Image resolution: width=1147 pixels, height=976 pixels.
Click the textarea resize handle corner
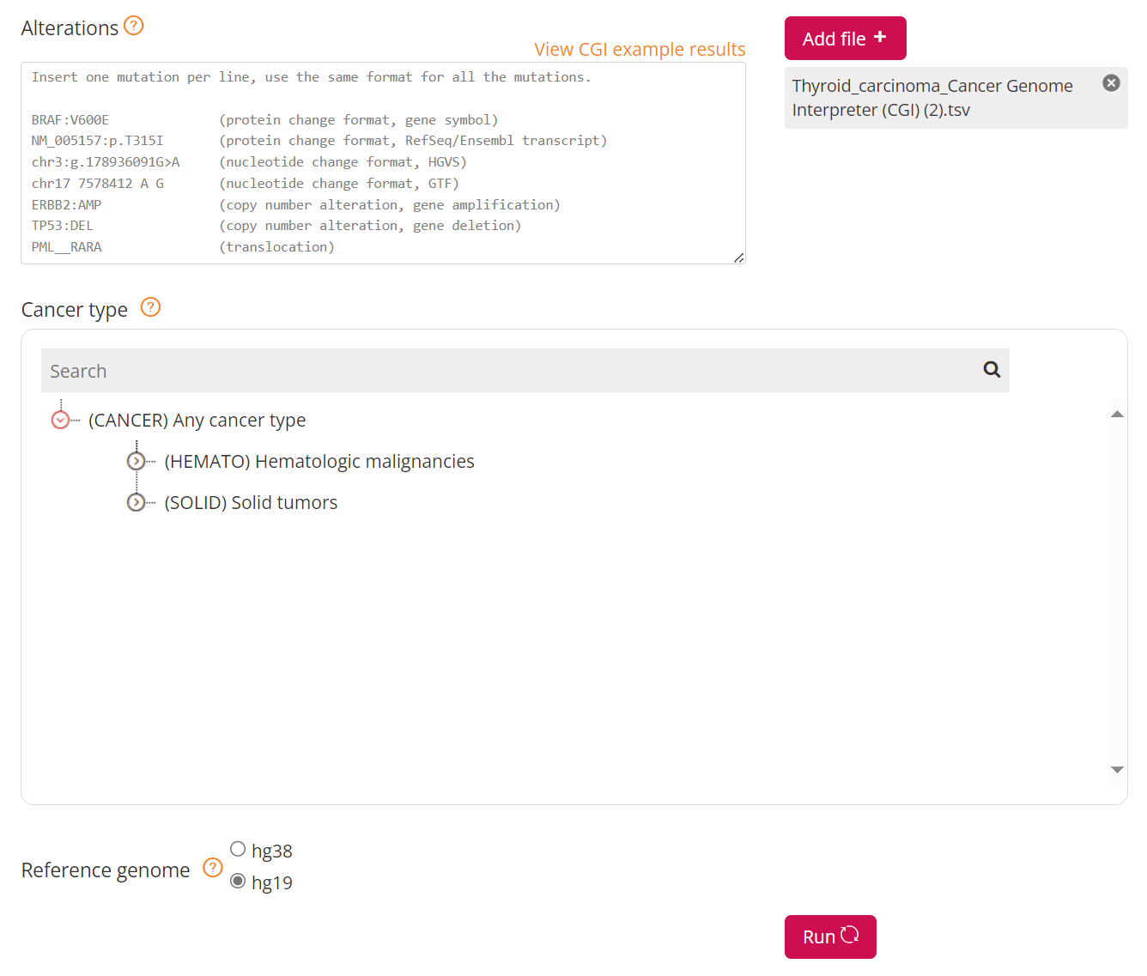[739, 258]
